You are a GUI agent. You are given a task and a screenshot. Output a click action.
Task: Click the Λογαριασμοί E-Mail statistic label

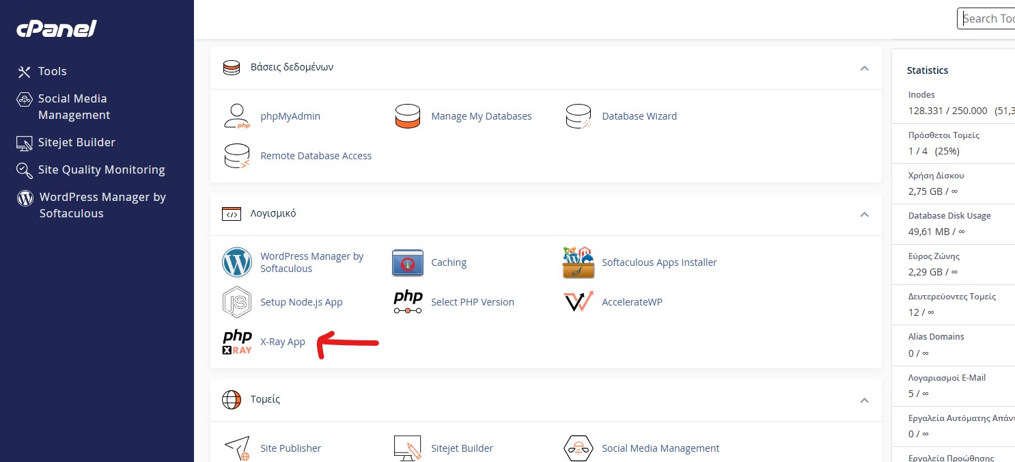[947, 377]
